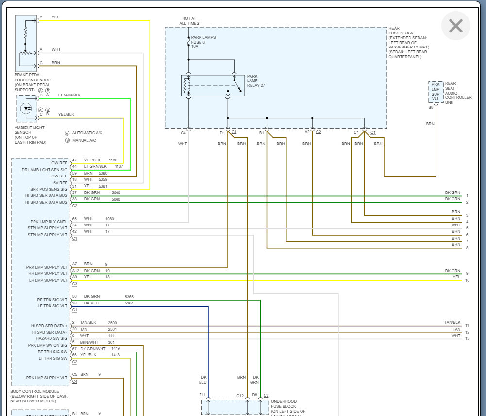486x416 pixels.
Task: Click the 'HOT AT ALL TIMES' label
Action: tap(189, 21)
